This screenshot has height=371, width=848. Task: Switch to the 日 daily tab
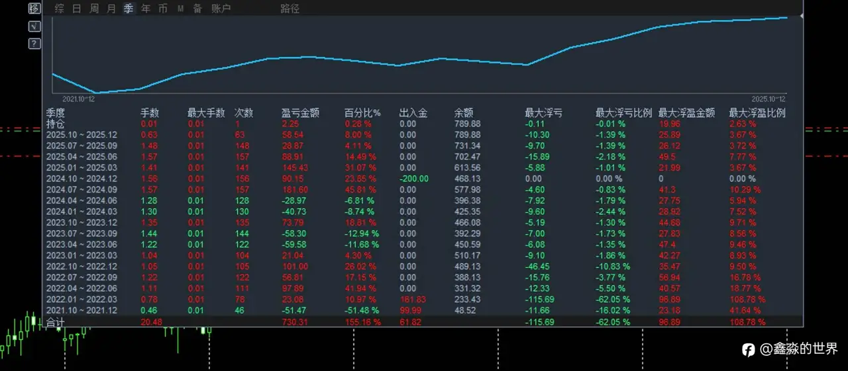(77, 9)
